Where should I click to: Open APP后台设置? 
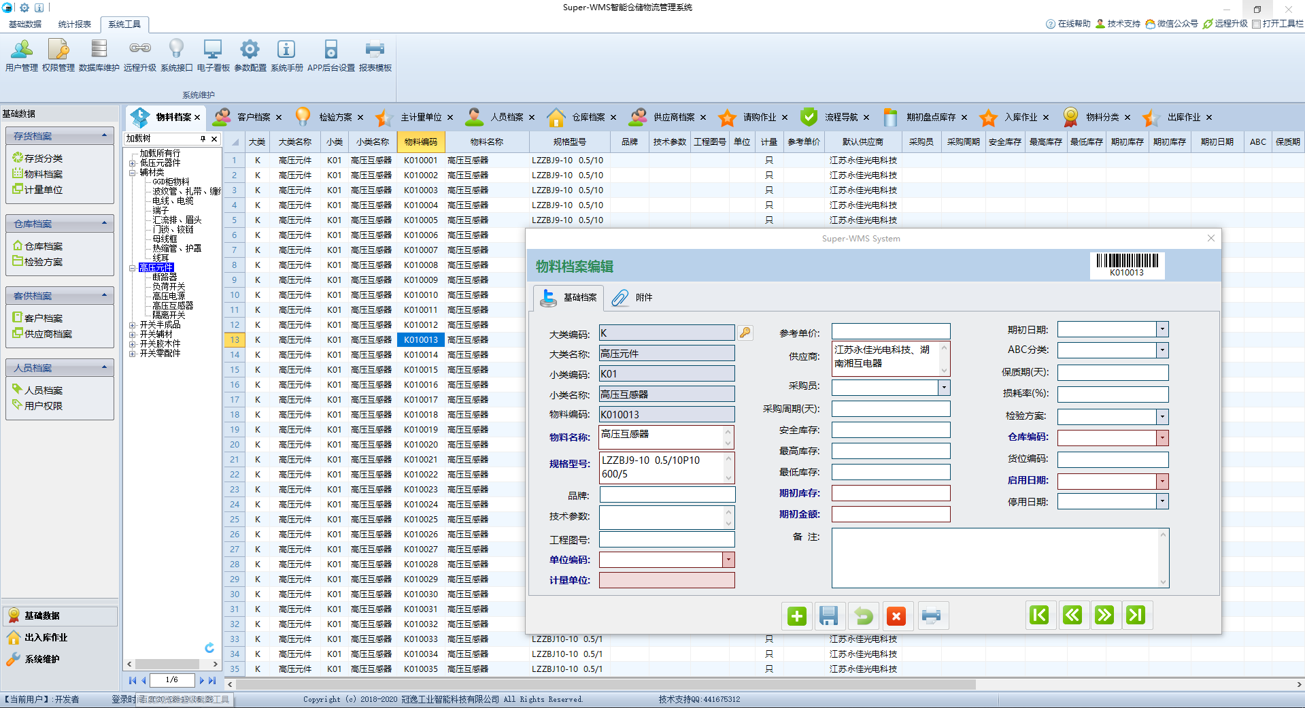tap(331, 55)
